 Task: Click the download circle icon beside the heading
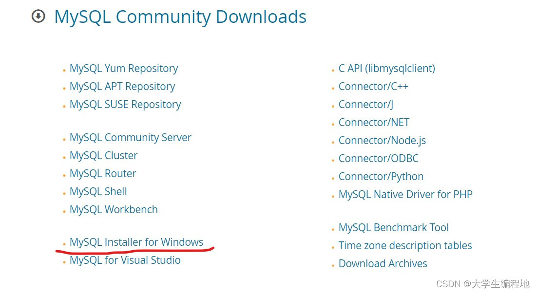point(38,16)
